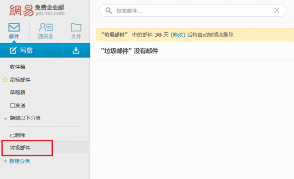Image resolution: width=294 pixels, height=179 pixels.
Task: Focus the 搜索邮件 search field
Action: click(193, 11)
